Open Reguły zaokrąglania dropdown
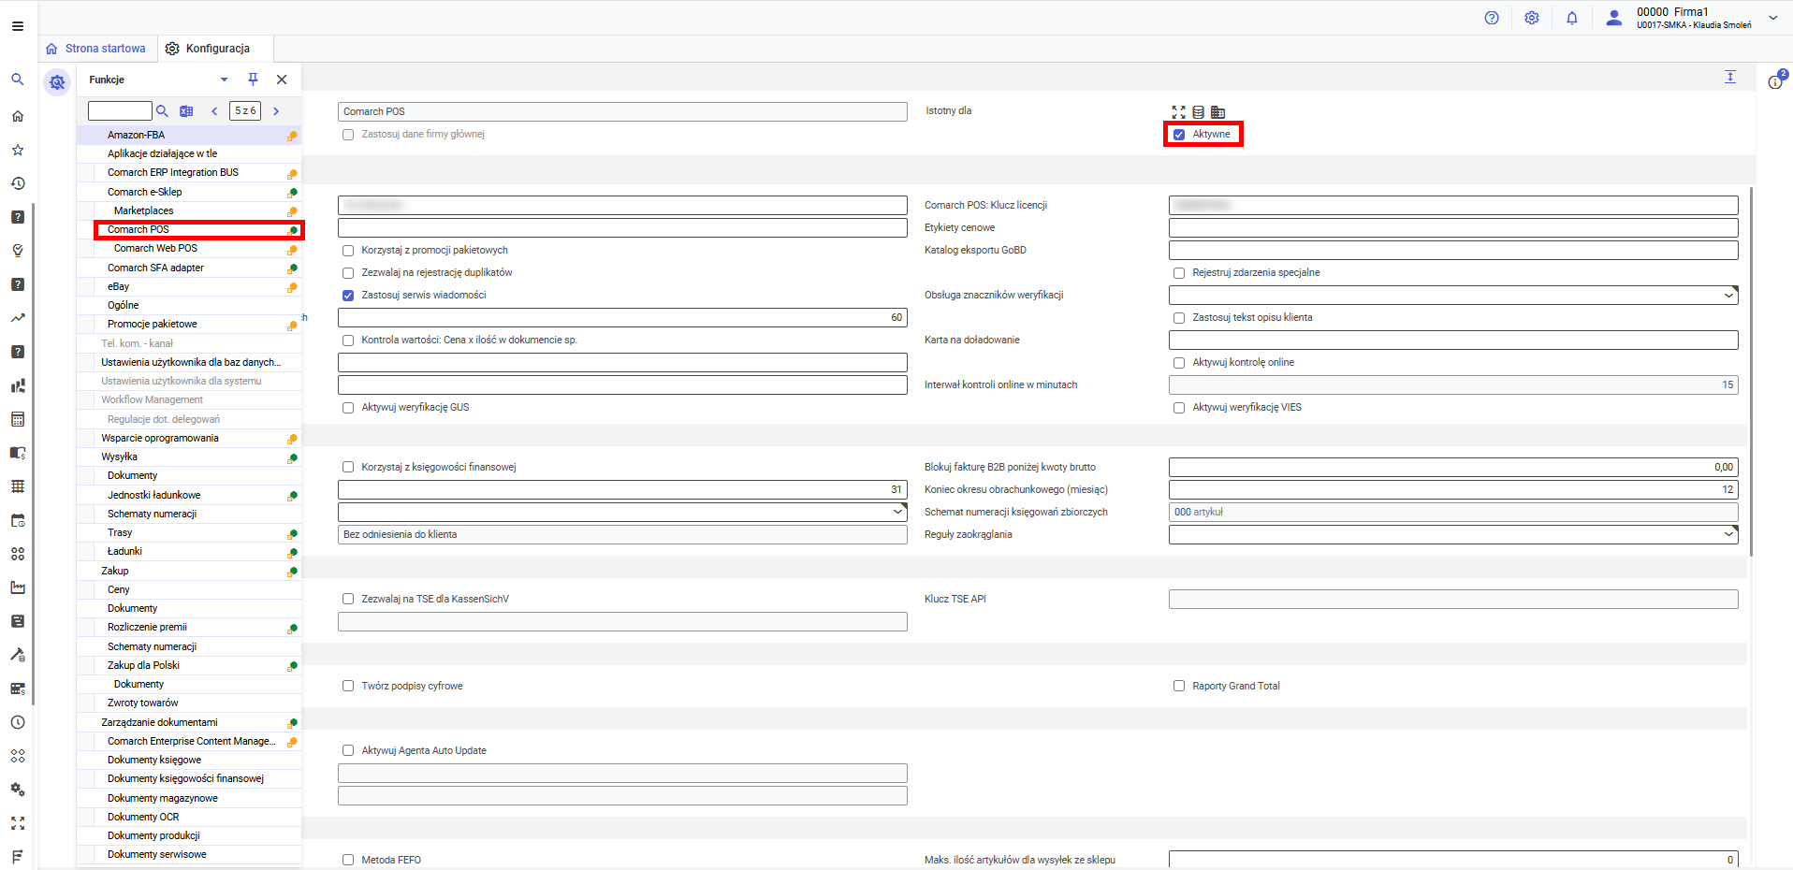Screen dimensions: 1793x870 (1728, 534)
